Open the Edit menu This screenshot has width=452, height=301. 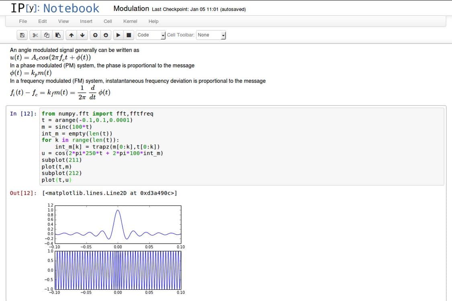coord(42,21)
